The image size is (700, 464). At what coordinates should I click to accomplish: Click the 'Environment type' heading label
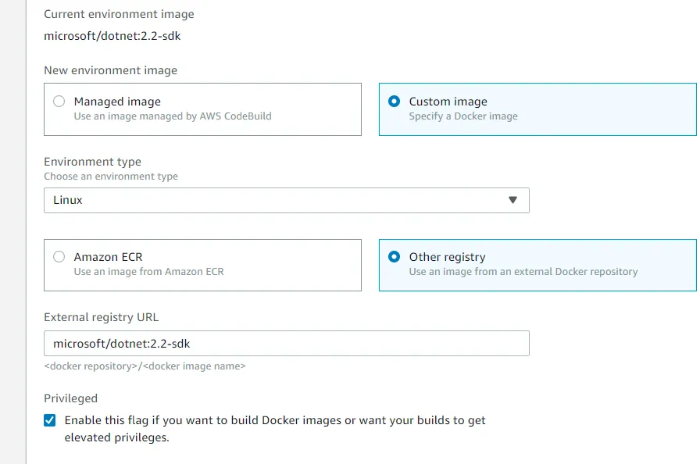[92, 162]
